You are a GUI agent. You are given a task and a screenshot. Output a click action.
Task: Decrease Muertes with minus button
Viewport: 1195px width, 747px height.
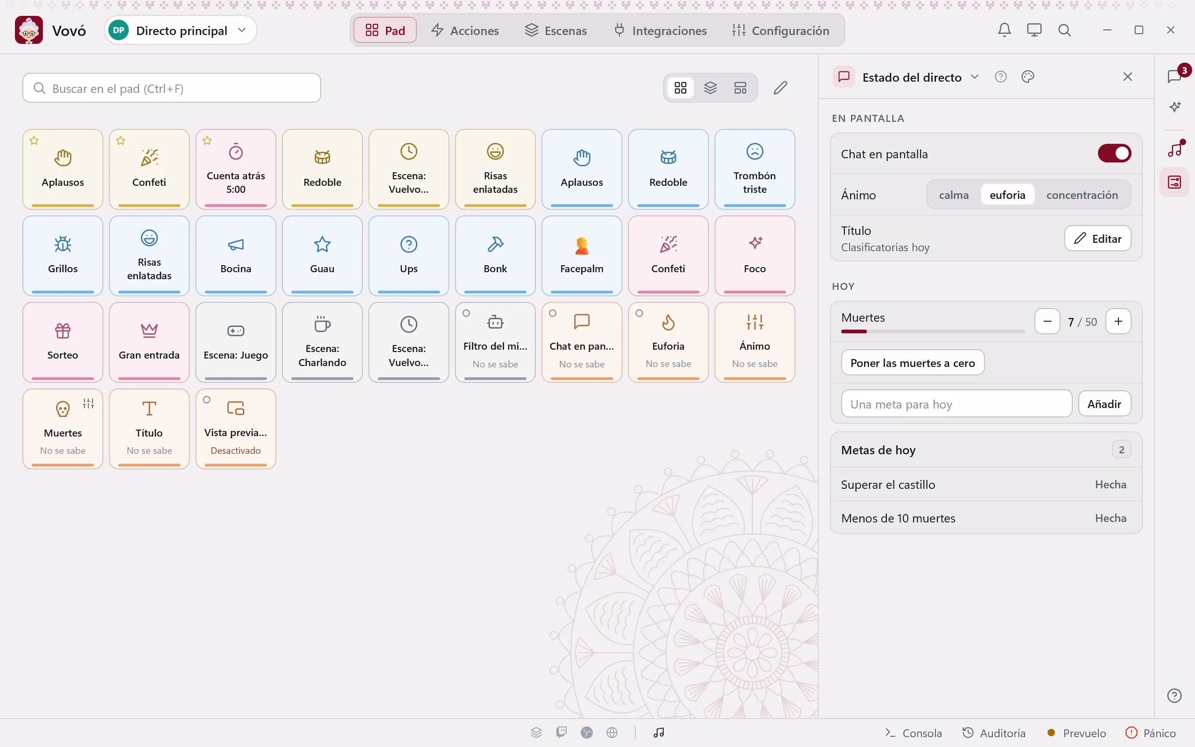1047,321
